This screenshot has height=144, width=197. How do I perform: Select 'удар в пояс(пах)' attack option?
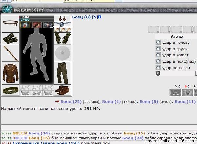click(x=158, y=61)
